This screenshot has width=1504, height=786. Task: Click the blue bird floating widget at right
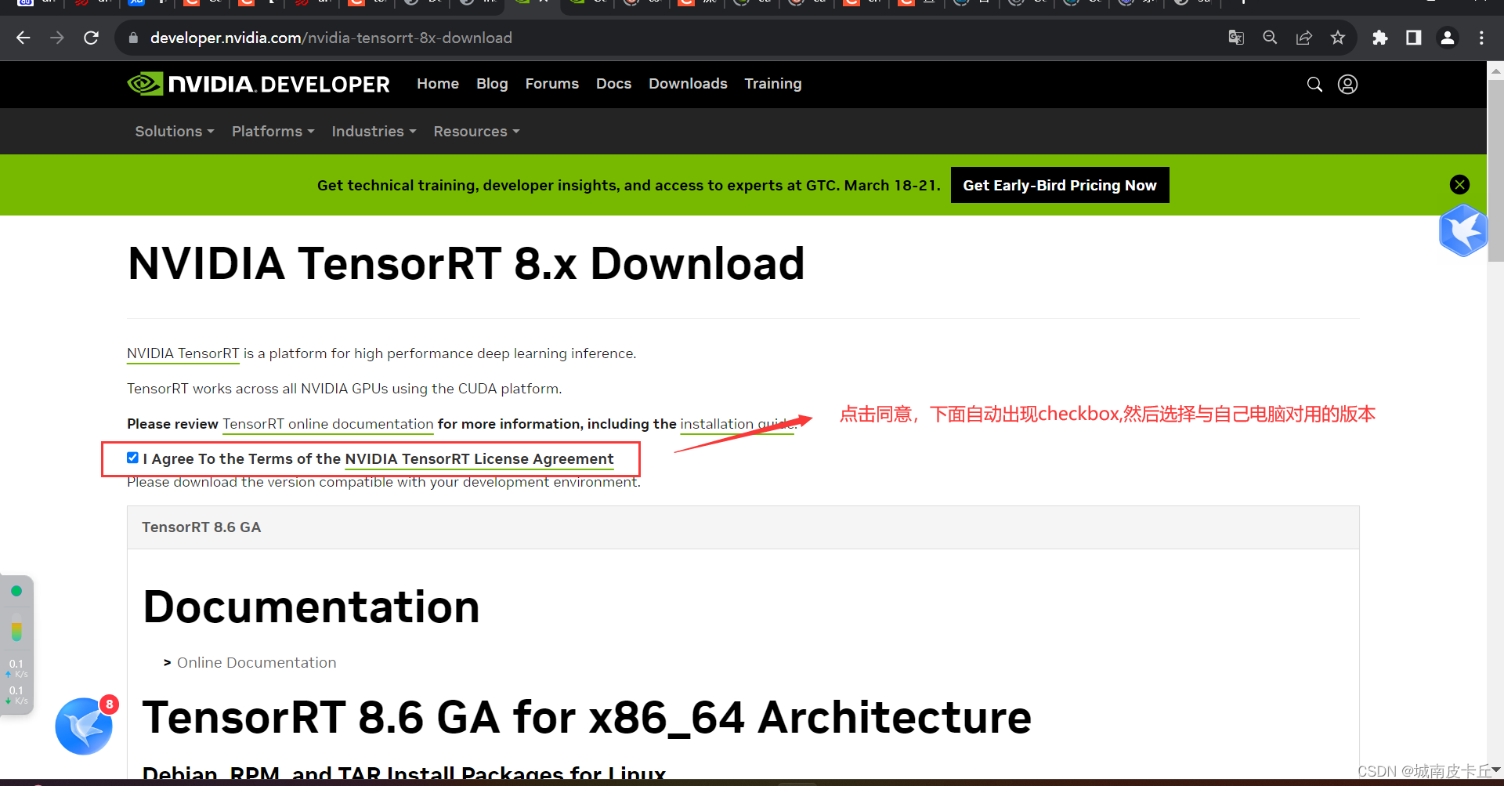pos(1462,230)
